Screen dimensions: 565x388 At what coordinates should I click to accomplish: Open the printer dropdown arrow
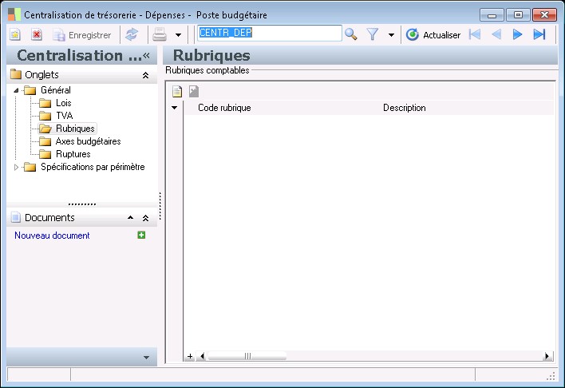click(178, 35)
